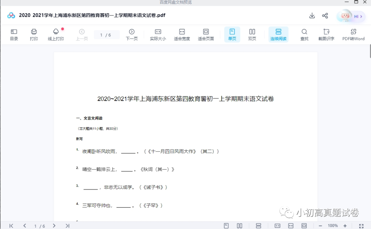Jump to first page in bottom bar

point(11,226)
